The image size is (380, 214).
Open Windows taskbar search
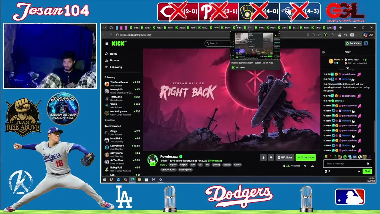point(111,180)
